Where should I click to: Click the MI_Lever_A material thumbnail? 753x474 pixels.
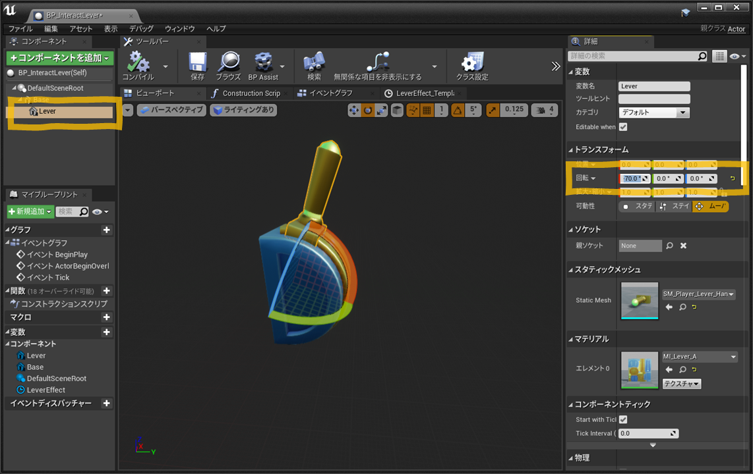tap(640, 370)
